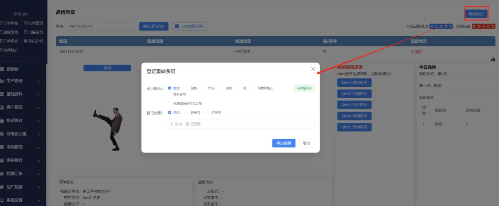The width and height of the screenshot is (499, 206).
Task: Focus the 扫条码、登记重做 input field
Action: point(241,124)
